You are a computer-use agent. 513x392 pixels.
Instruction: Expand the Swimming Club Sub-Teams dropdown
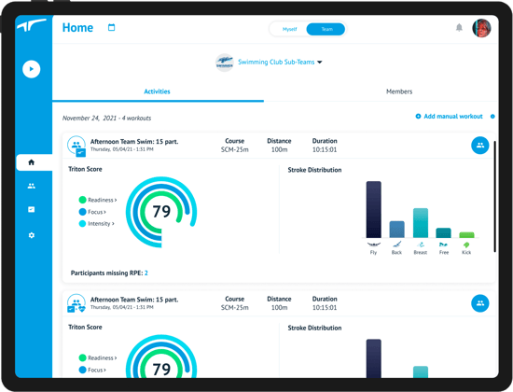[280, 62]
